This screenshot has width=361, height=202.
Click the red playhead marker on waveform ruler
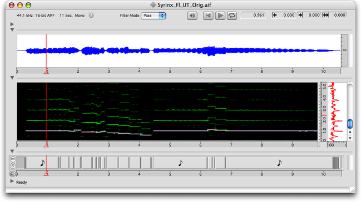coord(46,72)
